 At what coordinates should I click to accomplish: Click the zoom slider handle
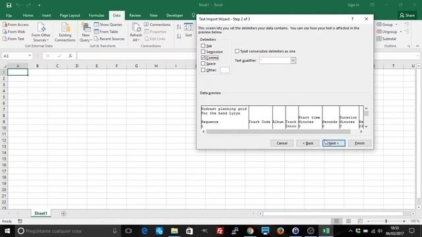(x=386, y=221)
